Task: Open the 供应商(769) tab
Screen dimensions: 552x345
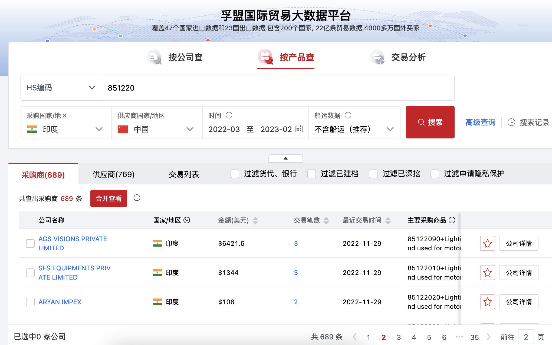Action: (x=113, y=175)
